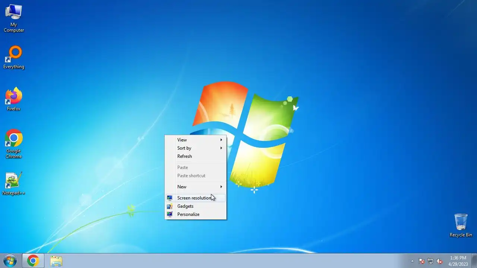Expand the Sort by submenu

coord(196,148)
